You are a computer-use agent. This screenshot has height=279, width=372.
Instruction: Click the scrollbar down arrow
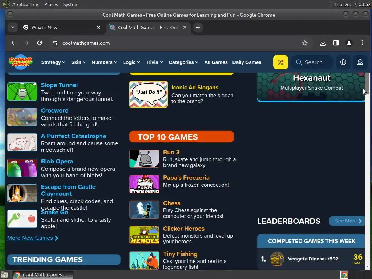coord(367,267)
